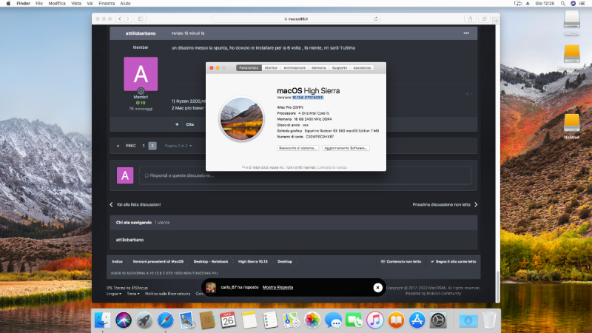Click the plus multiquote button beside Cita
Screen dimensions: 592x333
point(177,124)
